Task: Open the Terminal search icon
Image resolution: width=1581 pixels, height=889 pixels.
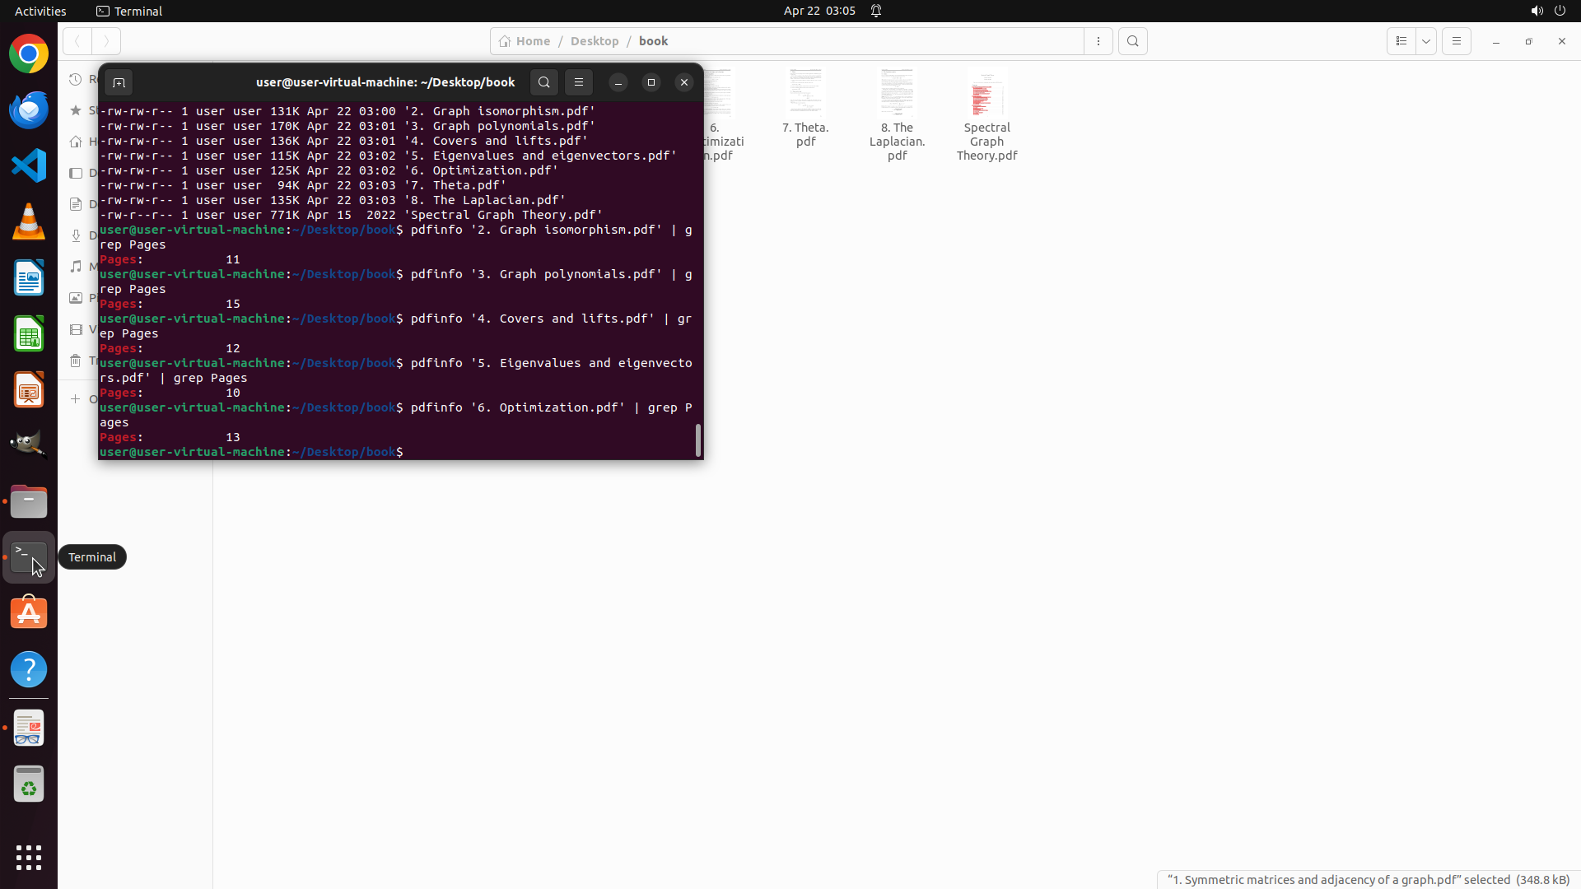Action: pyautogui.click(x=543, y=82)
